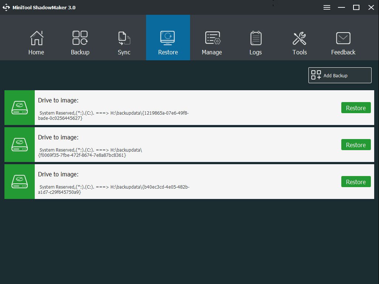Click drive icon of backup b40ec3cd
This screenshot has height=284, width=379.
point(20,182)
